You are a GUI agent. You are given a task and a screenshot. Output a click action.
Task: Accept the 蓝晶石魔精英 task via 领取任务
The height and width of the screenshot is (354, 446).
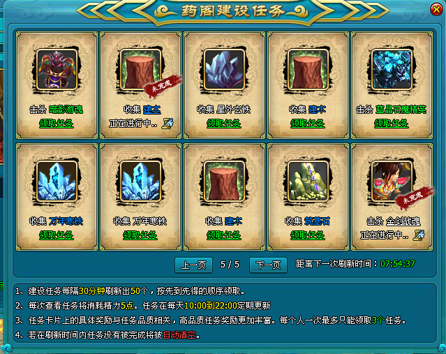coord(392,124)
